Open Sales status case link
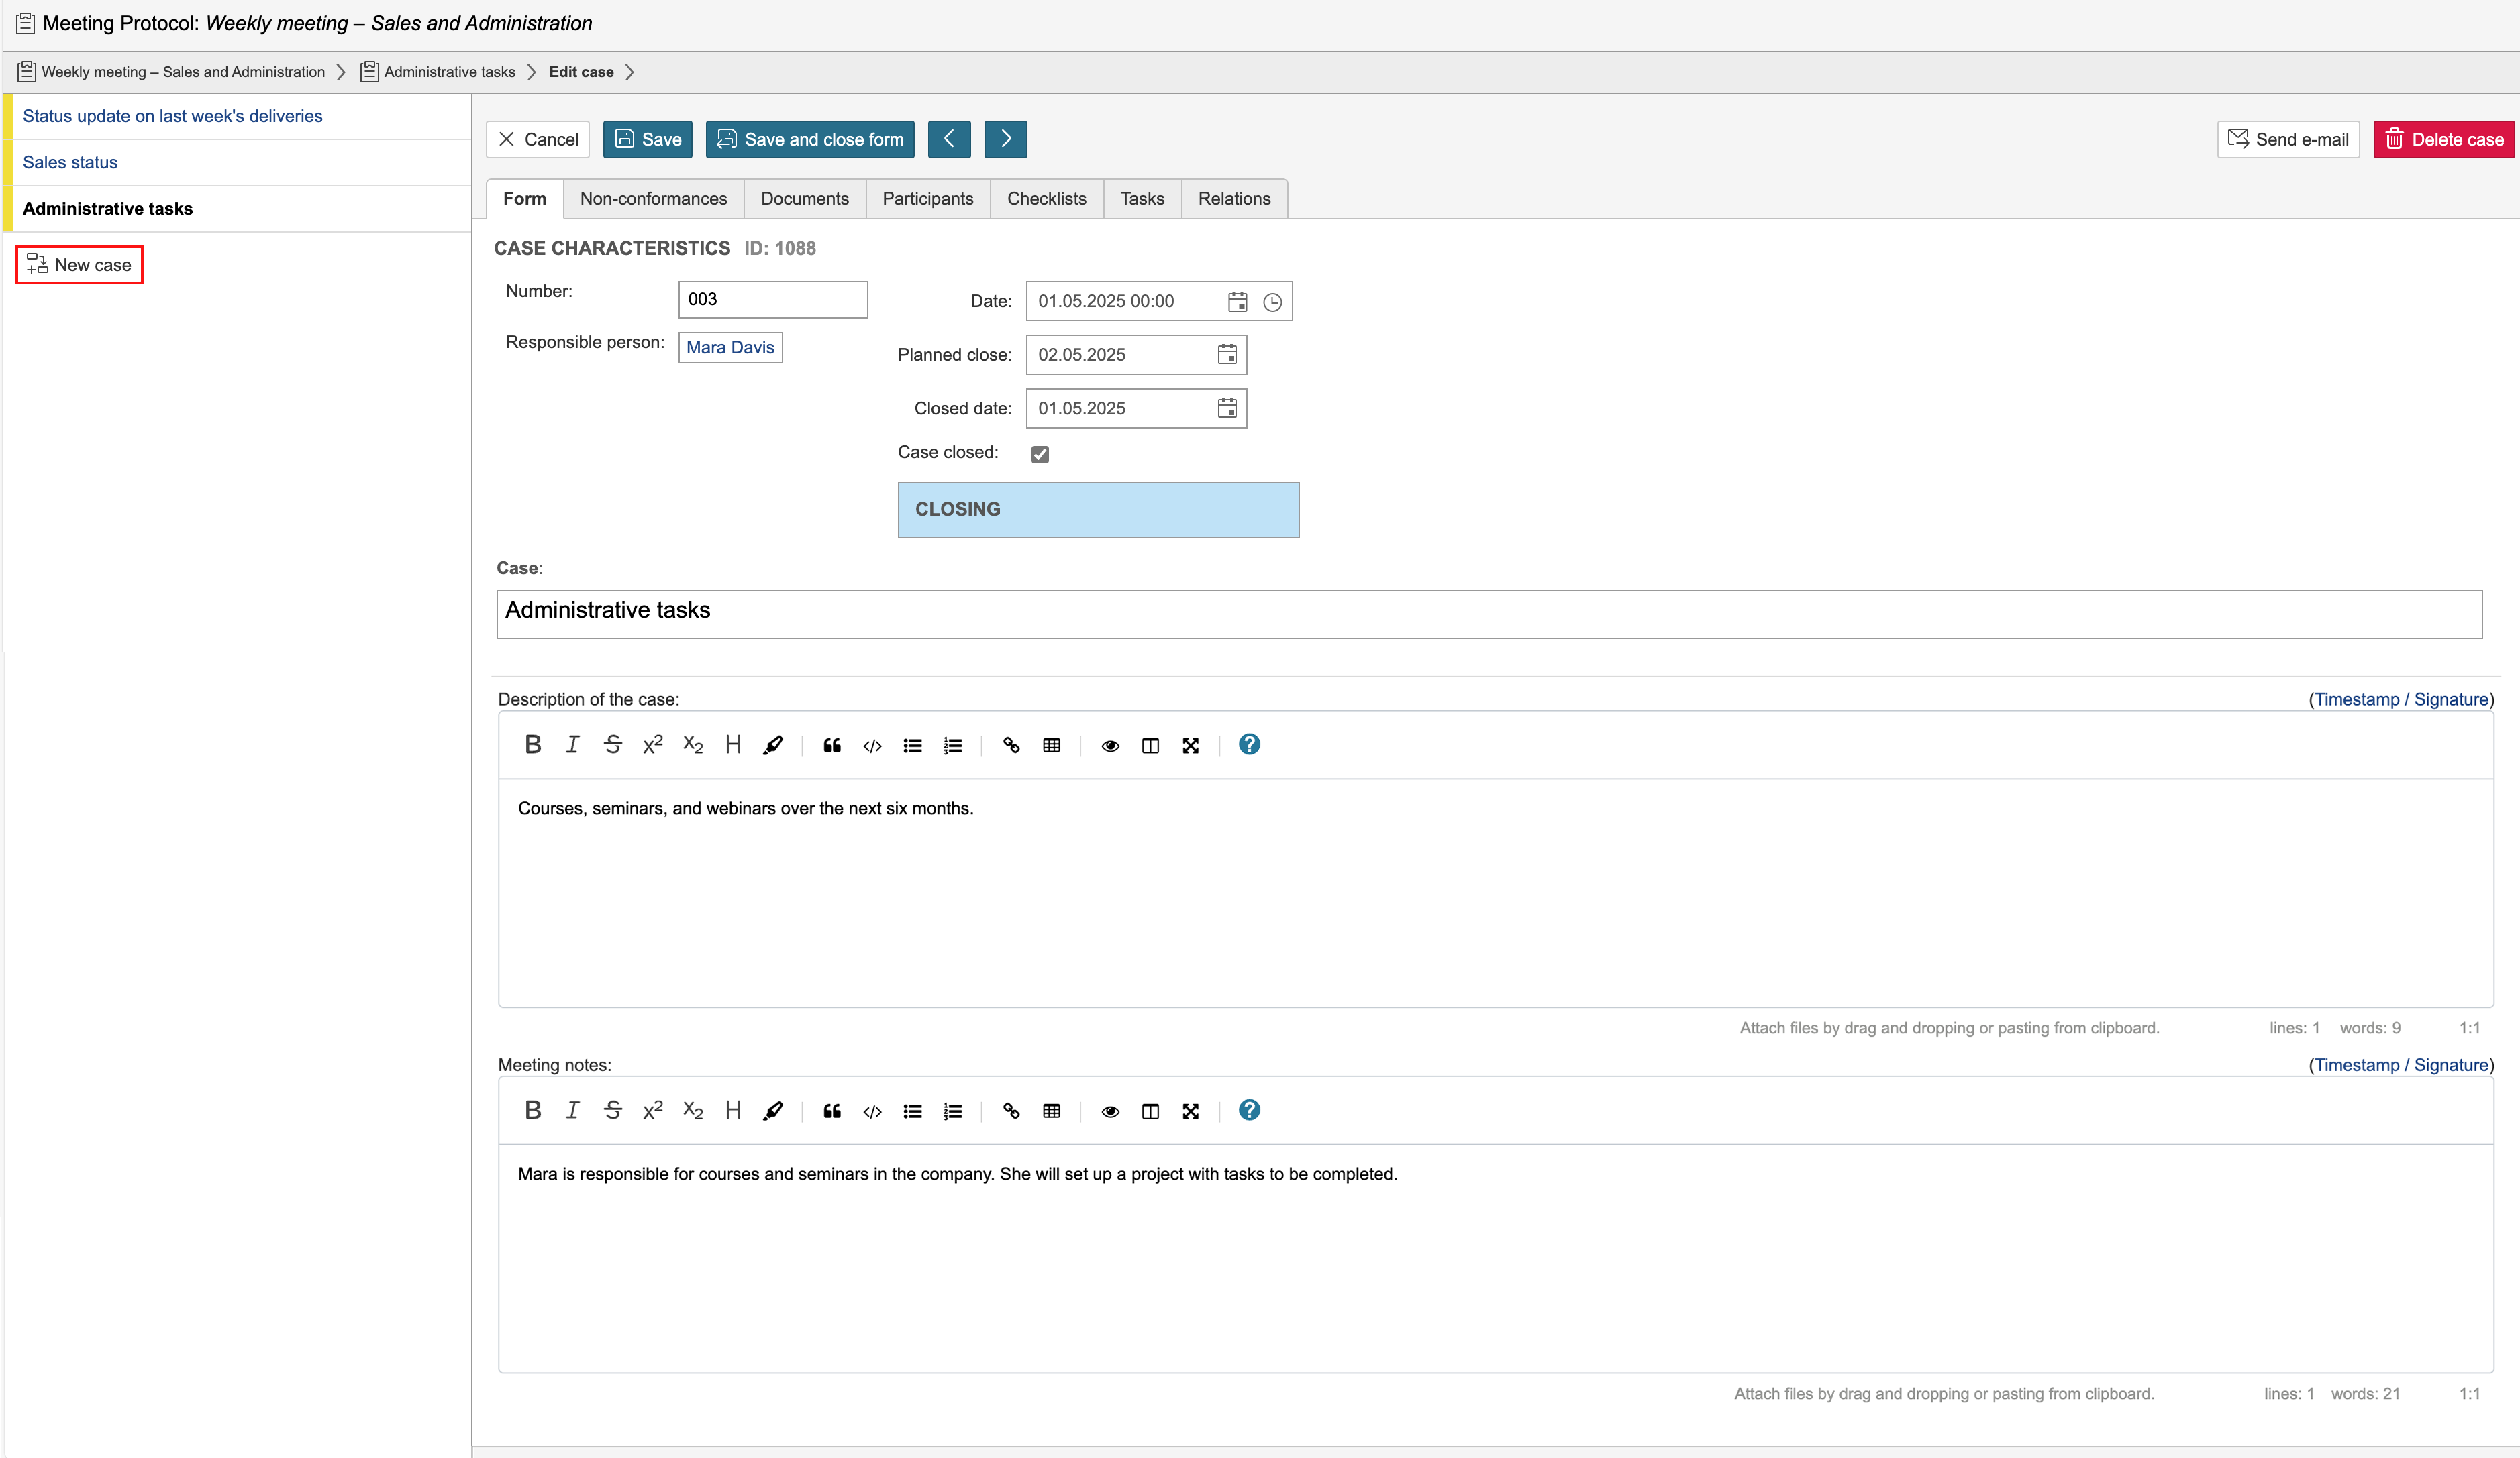The height and width of the screenshot is (1458, 2520). [70, 162]
